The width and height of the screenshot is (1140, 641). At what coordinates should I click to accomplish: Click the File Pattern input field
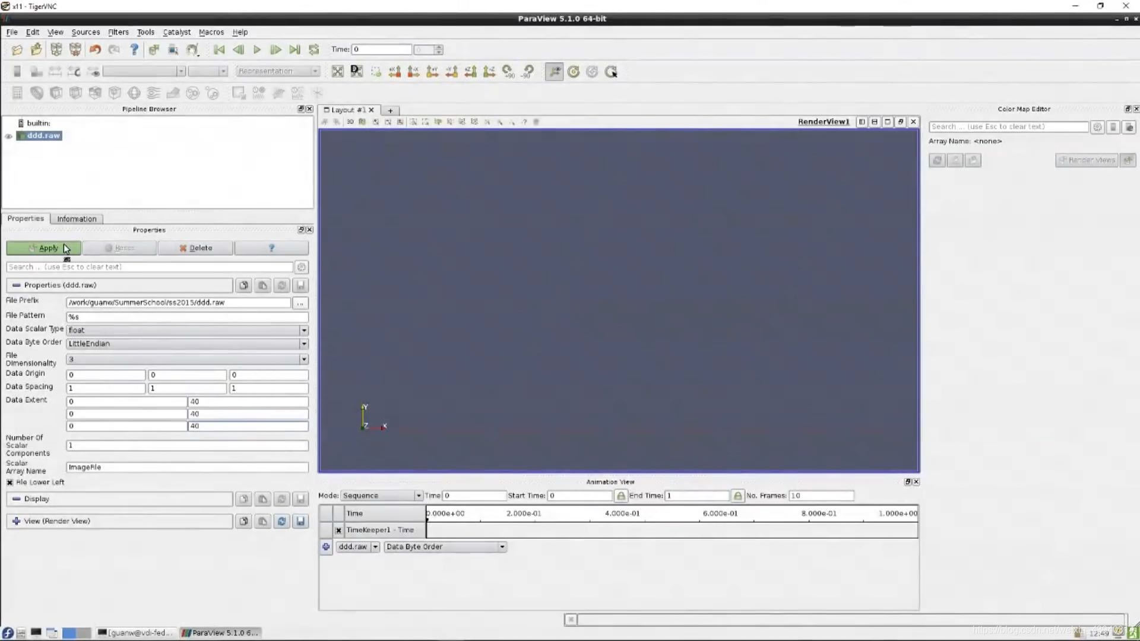pos(187,317)
